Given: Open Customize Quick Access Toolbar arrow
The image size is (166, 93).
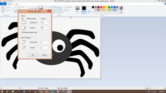Looking at the screenshot, I should [x=12, y=1].
